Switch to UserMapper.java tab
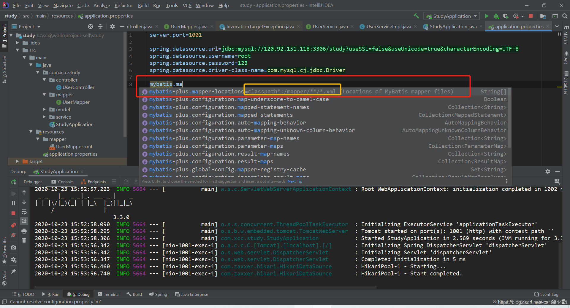Screen dimensions: 570x308 pyautogui.click(x=189, y=26)
